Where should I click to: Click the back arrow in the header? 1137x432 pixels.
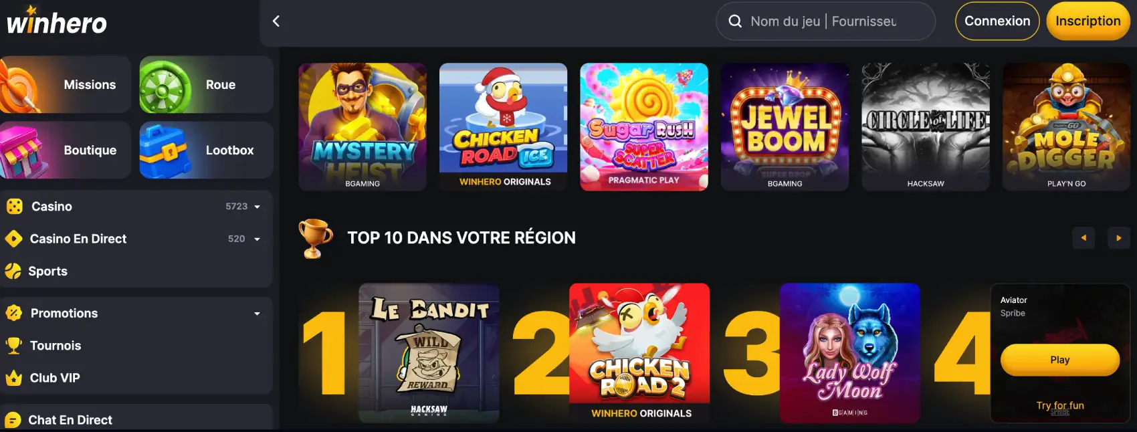[276, 21]
